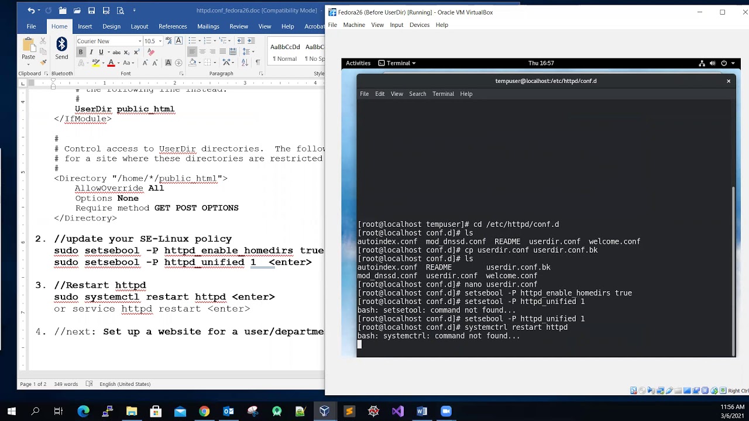
Task: Open VirtualBox Machine menu
Action: coord(354,25)
